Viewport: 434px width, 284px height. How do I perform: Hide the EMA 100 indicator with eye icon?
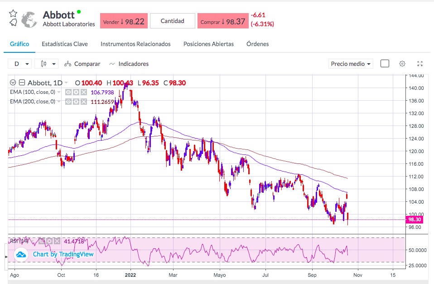68,92
